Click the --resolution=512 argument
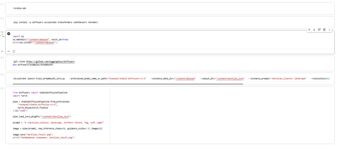Image resolution: width=337 pixels, height=149 pixels. pos(320,79)
